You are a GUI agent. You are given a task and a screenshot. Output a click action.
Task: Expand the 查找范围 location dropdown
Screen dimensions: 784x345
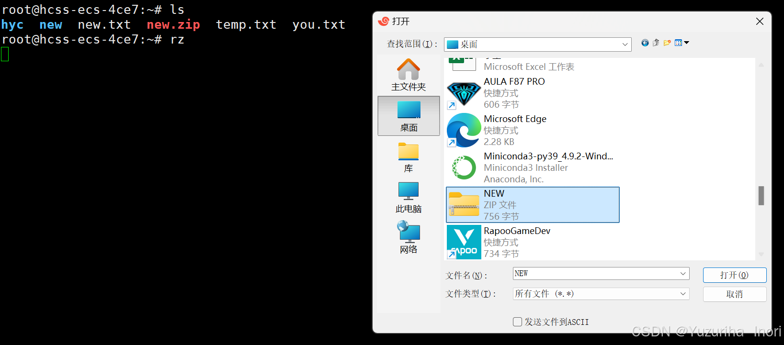click(x=625, y=45)
